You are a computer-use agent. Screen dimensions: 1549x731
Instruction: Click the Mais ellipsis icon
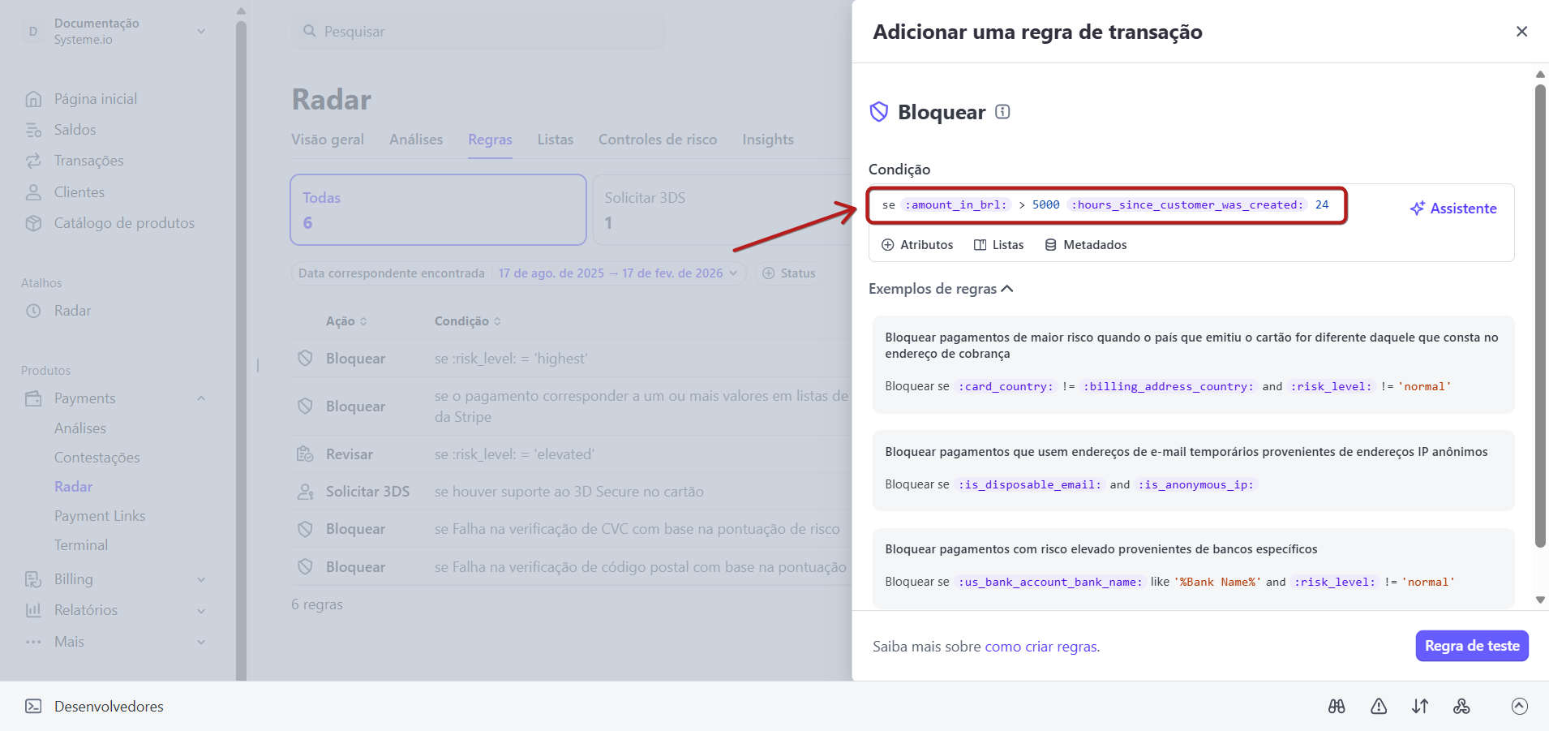click(x=33, y=642)
